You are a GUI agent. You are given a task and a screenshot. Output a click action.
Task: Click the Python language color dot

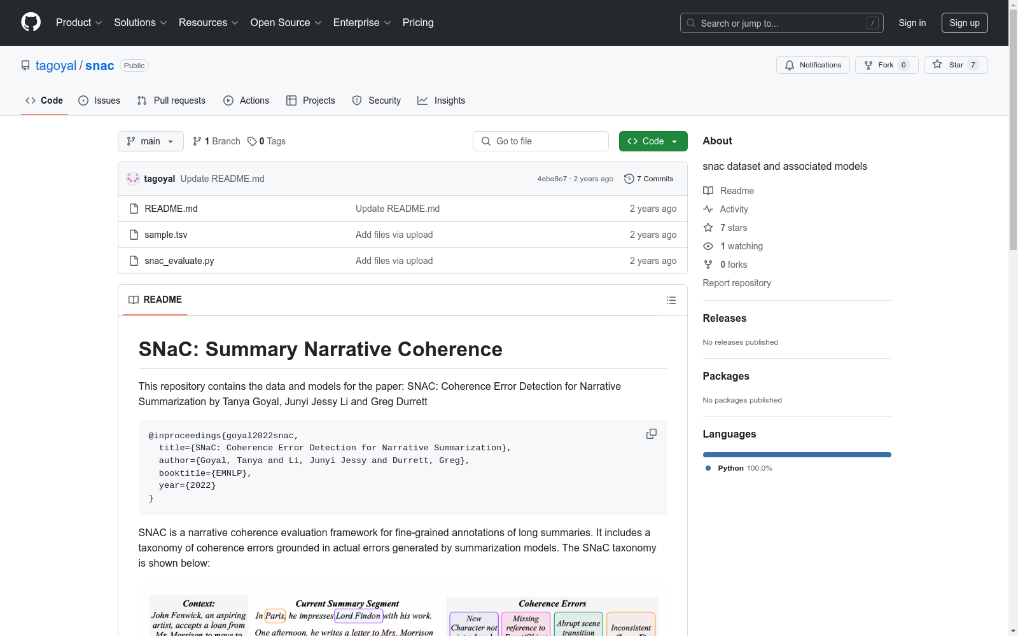(708, 468)
